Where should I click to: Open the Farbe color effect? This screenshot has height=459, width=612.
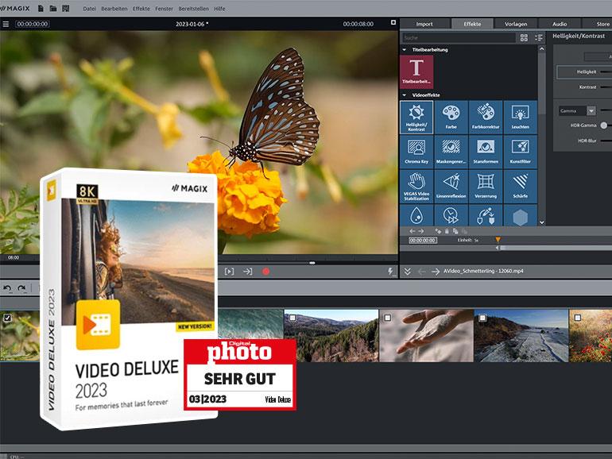point(451,117)
